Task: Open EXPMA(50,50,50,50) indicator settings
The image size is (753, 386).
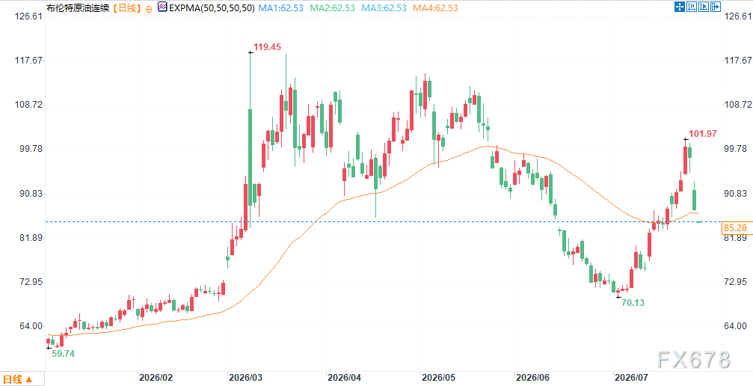Action: click(x=212, y=8)
